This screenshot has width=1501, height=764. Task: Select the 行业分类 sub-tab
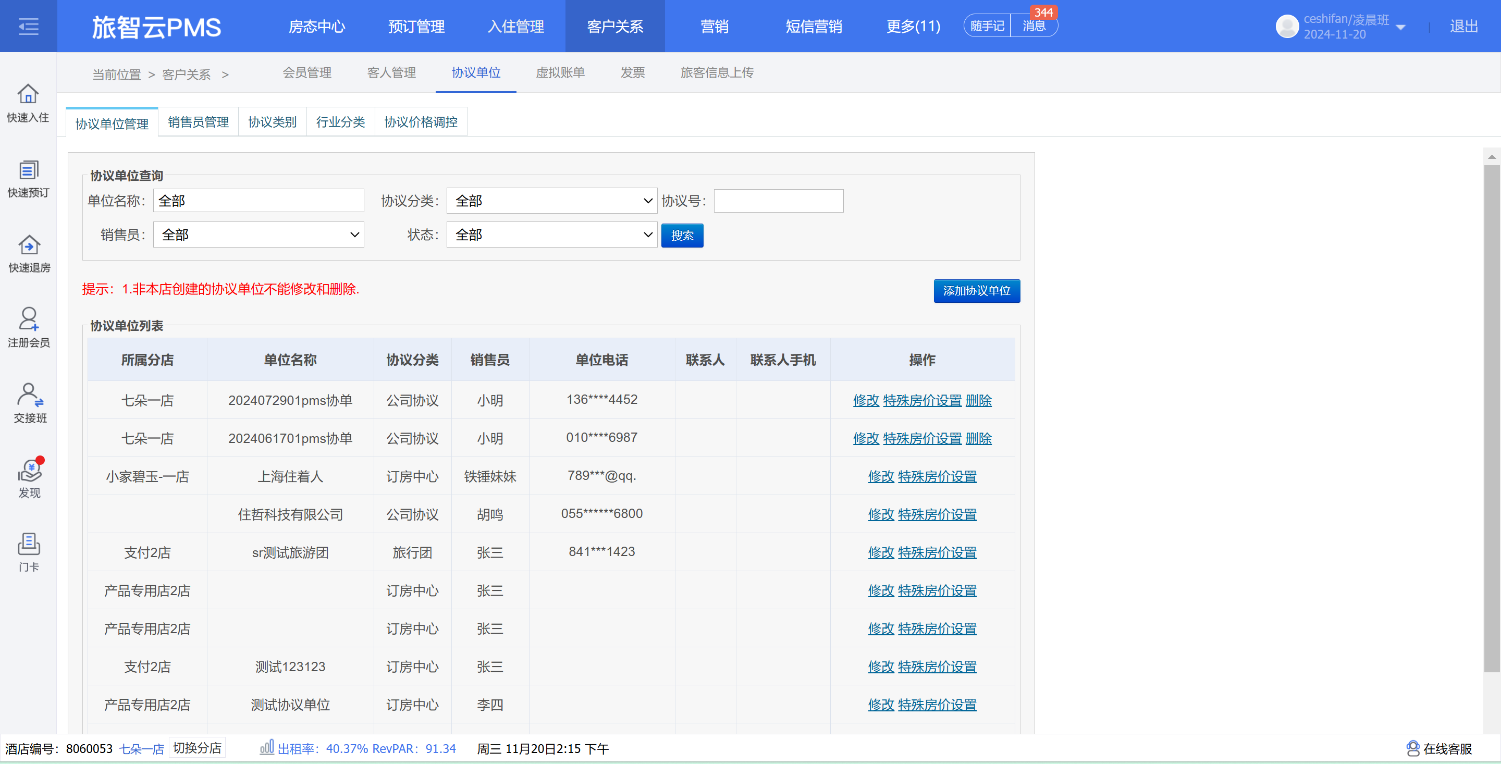(x=340, y=122)
